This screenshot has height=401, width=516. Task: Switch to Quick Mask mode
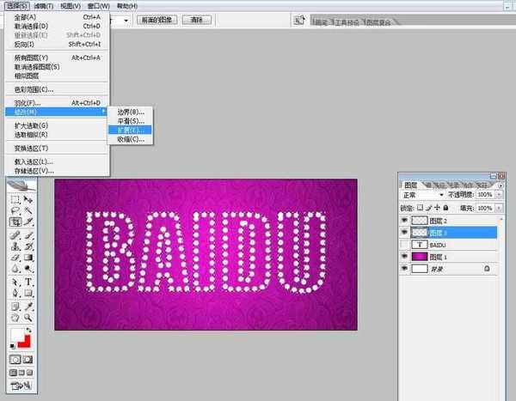coord(28,360)
